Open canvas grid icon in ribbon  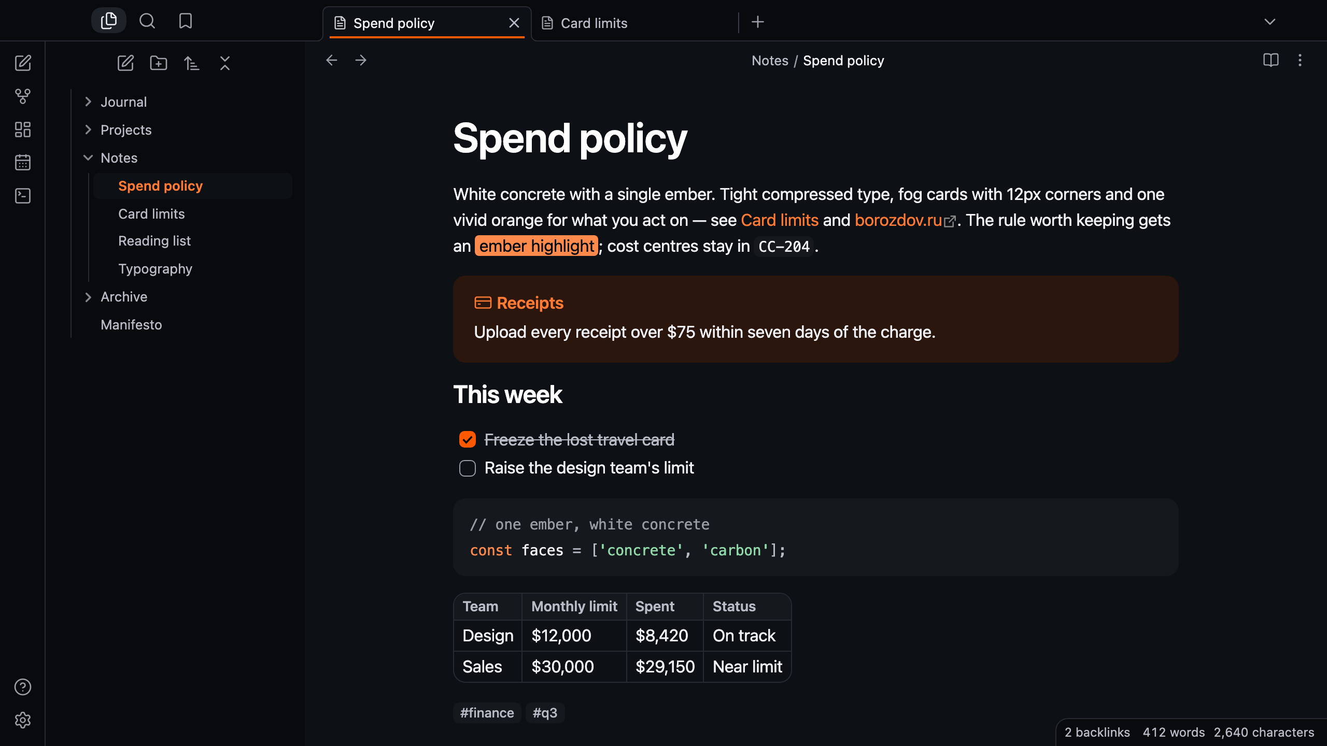[x=23, y=130]
